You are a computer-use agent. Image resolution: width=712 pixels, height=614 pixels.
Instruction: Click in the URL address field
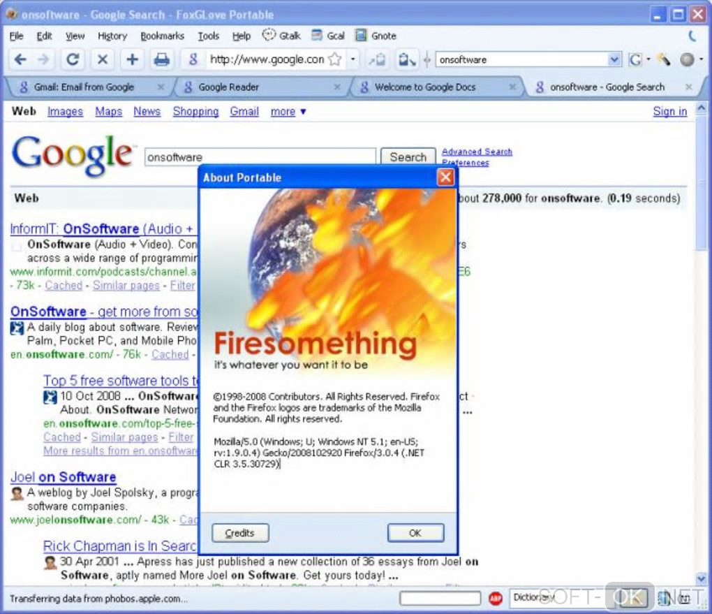point(267,59)
